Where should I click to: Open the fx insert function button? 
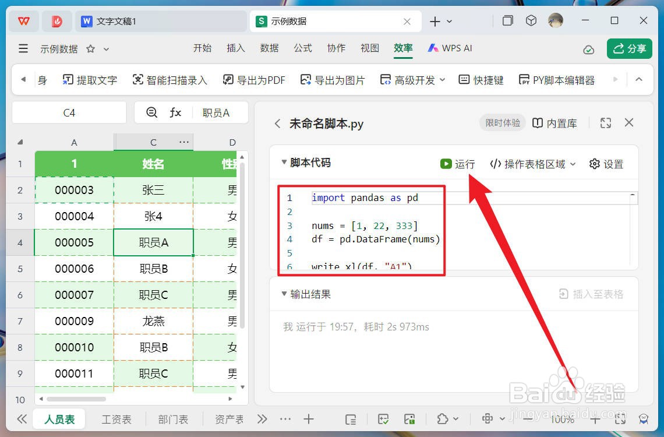175,112
